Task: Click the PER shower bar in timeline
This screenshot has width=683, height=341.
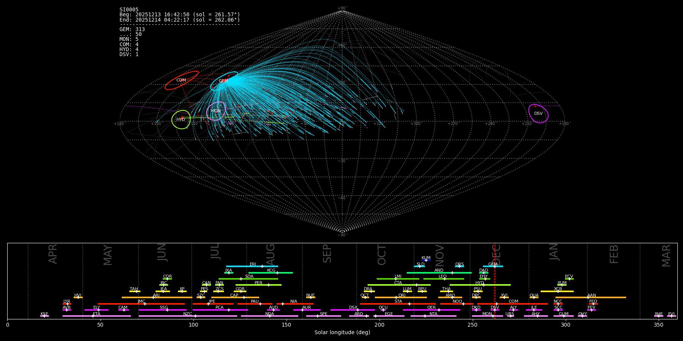Action: [x=258, y=285]
